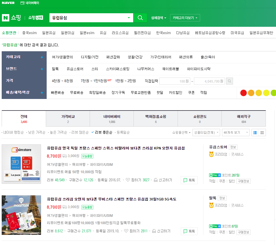Open 구매정보 for 유심스토어 product
This screenshot has height=245, width=276.
point(243,181)
